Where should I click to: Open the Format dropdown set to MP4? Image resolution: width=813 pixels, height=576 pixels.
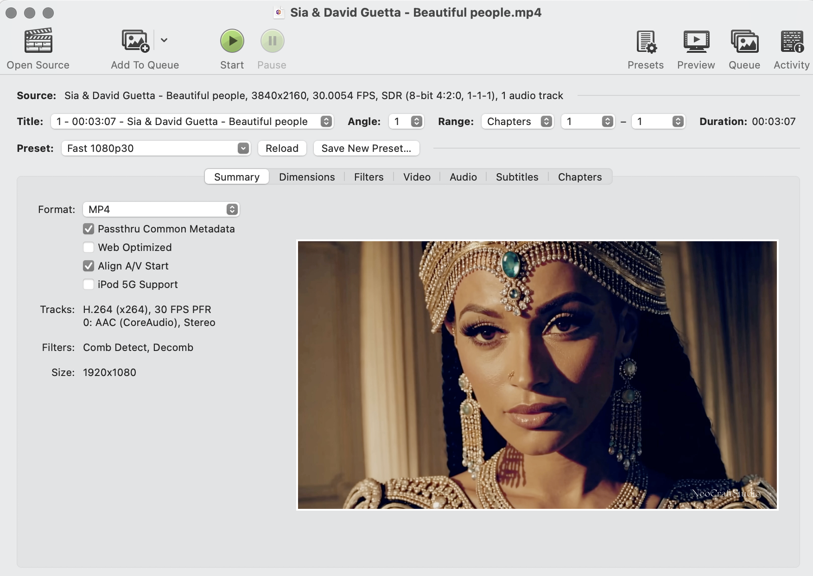coord(161,209)
